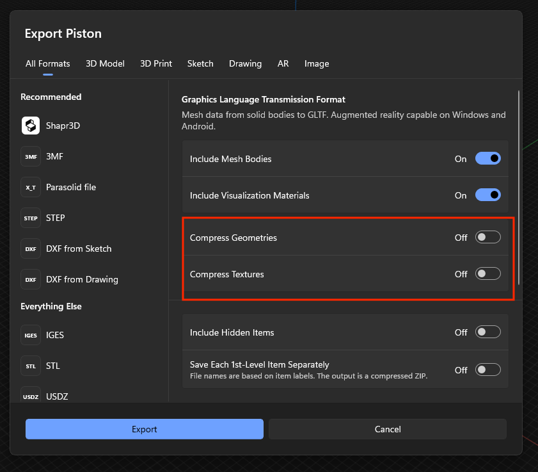The height and width of the screenshot is (472, 538).
Task: Switch to the All Formats tab
Action: click(x=48, y=63)
